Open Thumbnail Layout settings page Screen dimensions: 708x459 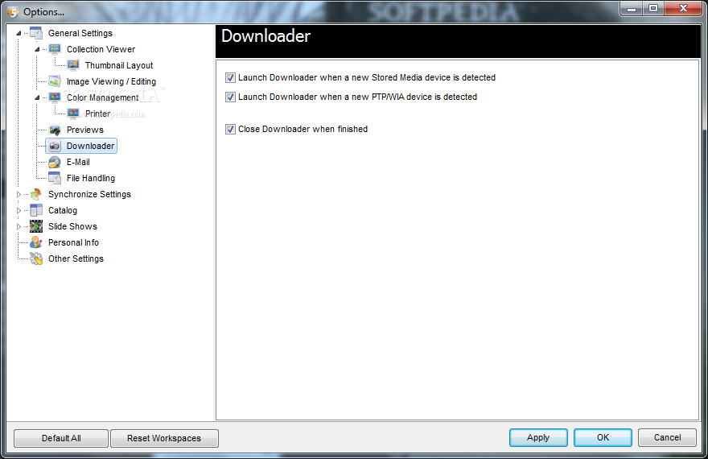[119, 65]
